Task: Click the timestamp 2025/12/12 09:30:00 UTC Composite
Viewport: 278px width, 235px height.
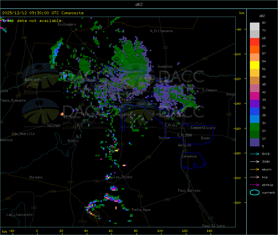Action: point(43,13)
